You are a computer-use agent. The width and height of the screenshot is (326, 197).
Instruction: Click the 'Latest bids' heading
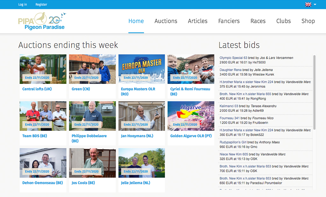coord(239,45)
